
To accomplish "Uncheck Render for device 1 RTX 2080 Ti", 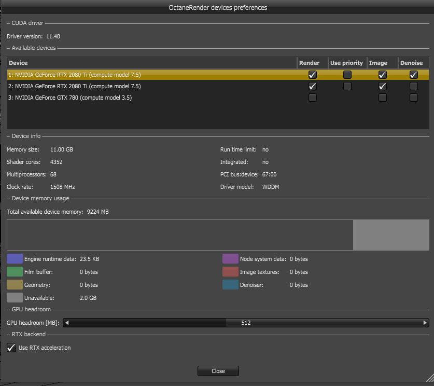I will coord(313,75).
